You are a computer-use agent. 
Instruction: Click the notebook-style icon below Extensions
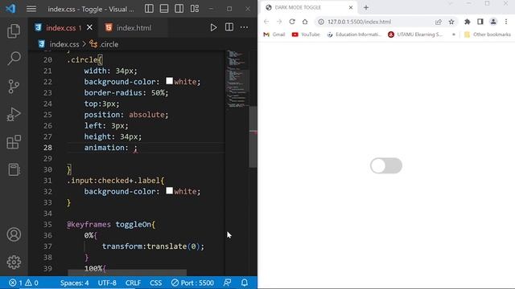pos(14,169)
